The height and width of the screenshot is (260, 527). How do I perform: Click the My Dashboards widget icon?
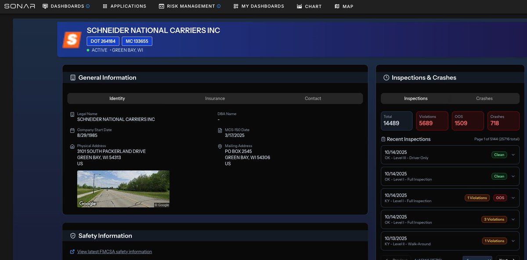pyautogui.click(x=236, y=6)
